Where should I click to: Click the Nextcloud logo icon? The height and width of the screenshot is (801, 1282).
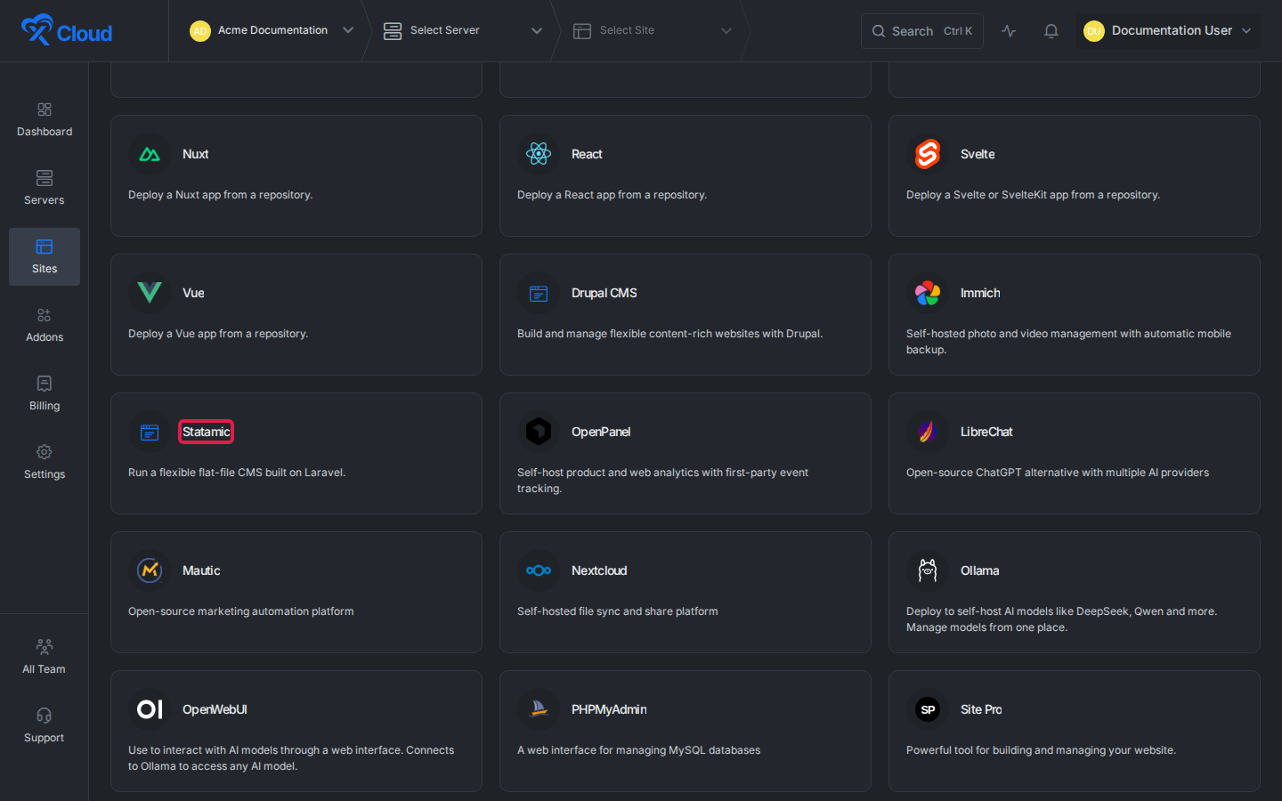tap(539, 570)
